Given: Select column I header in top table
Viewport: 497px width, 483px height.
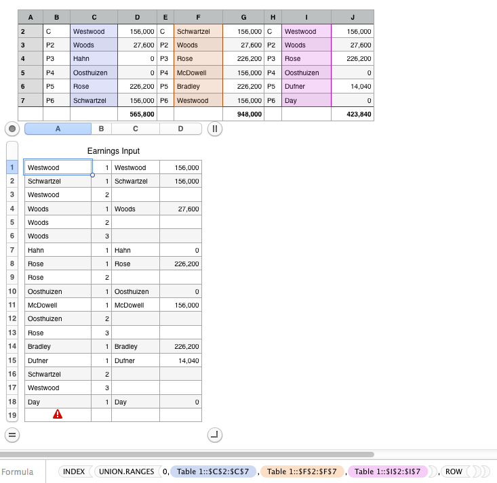Looking at the screenshot, I should pyautogui.click(x=306, y=17).
